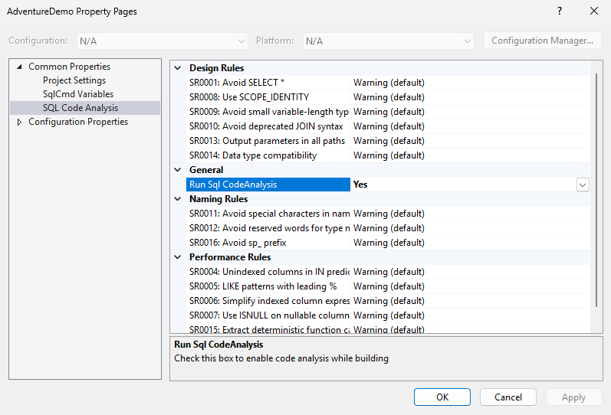Select the SQL Code Analysis tree item
The image size is (611, 415).
point(80,108)
